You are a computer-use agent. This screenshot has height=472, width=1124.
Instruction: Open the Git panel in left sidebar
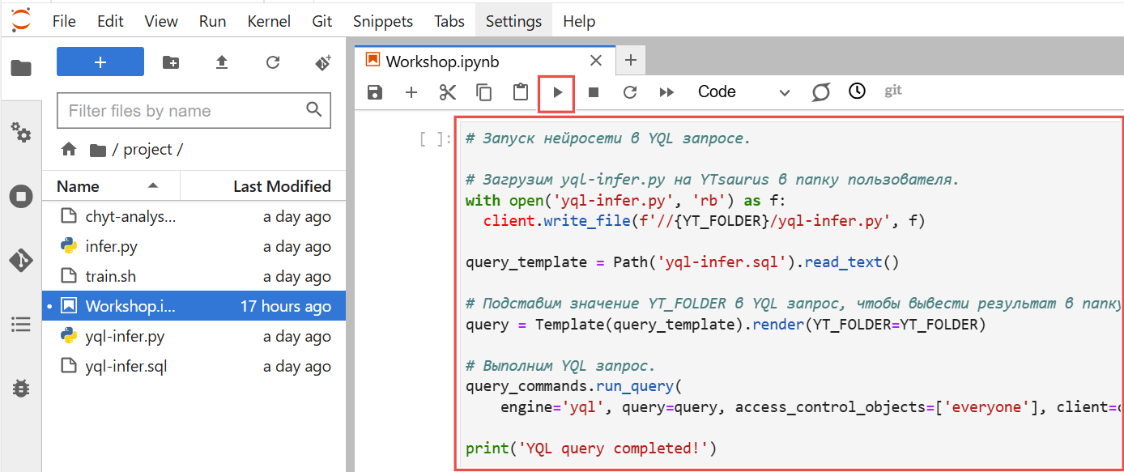20,261
